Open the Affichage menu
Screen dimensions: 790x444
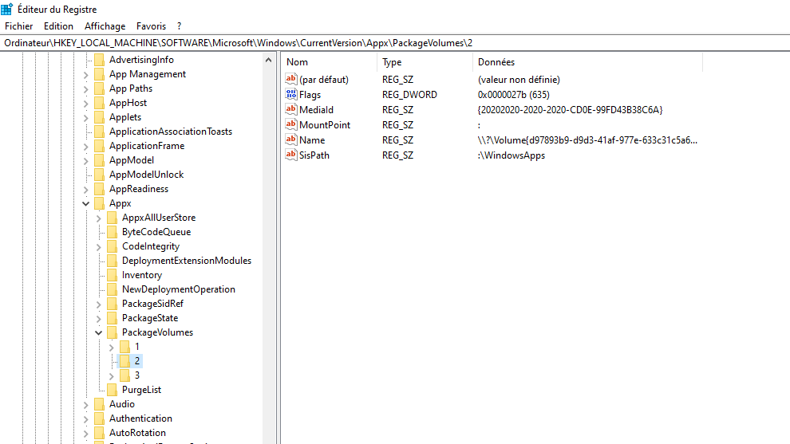coord(105,26)
